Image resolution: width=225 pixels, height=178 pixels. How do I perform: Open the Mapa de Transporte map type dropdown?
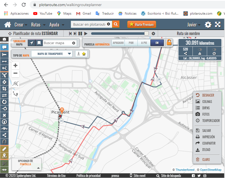tap(52, 54)
